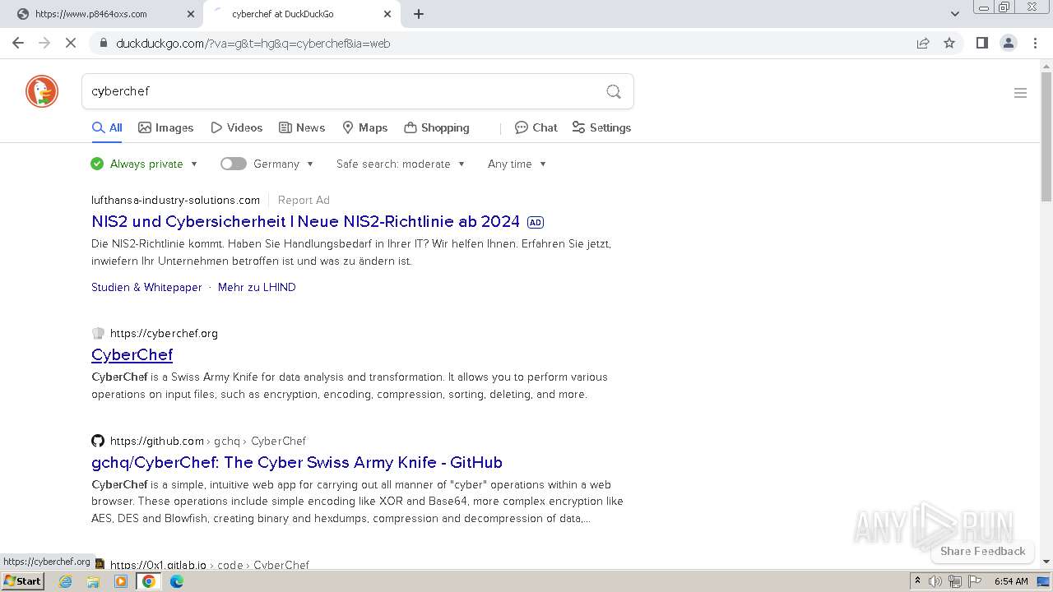This screenshot has width=1053, height=592.
Task: Open File Explorer from the taskbar
Action: (x=93, y=581)
